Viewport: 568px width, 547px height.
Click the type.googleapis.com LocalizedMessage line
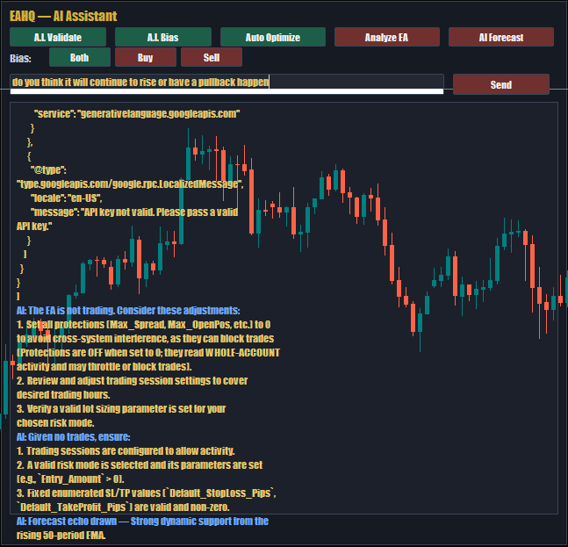[x=130, y=184]
